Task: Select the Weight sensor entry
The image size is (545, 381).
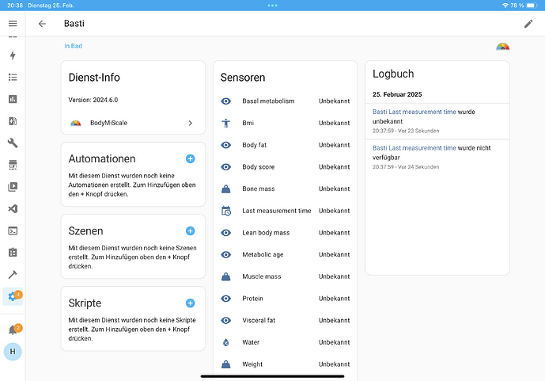Action: (285, 364)
